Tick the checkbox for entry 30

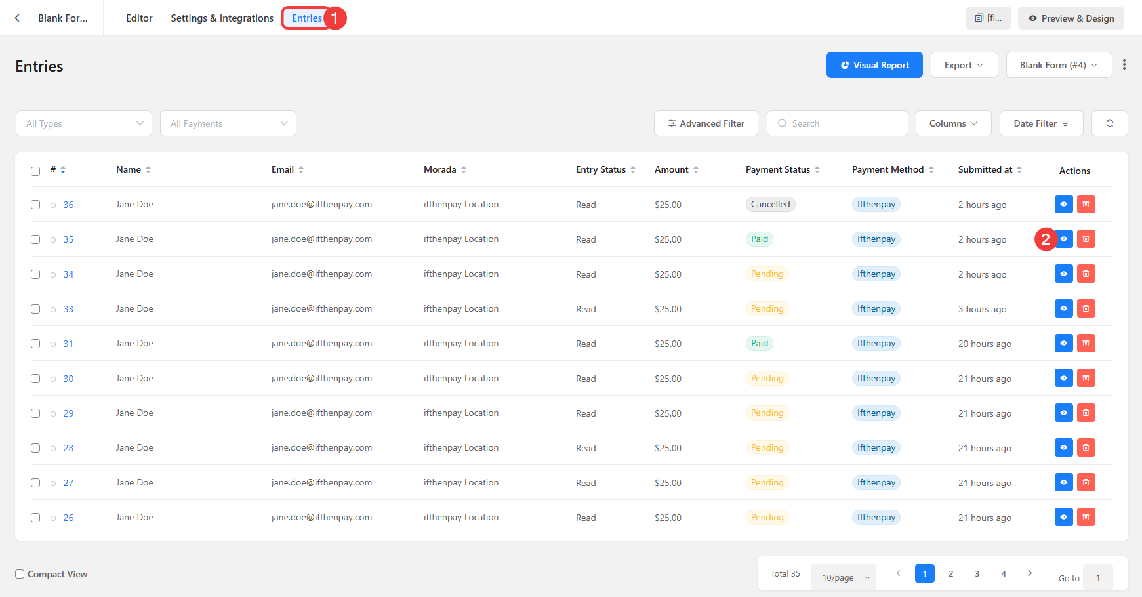point(35,379)
